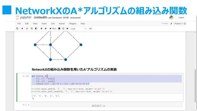Open the Widgets menu
Image resolution: width=197 pixels, height=111 pixels.
coord(73,23)
